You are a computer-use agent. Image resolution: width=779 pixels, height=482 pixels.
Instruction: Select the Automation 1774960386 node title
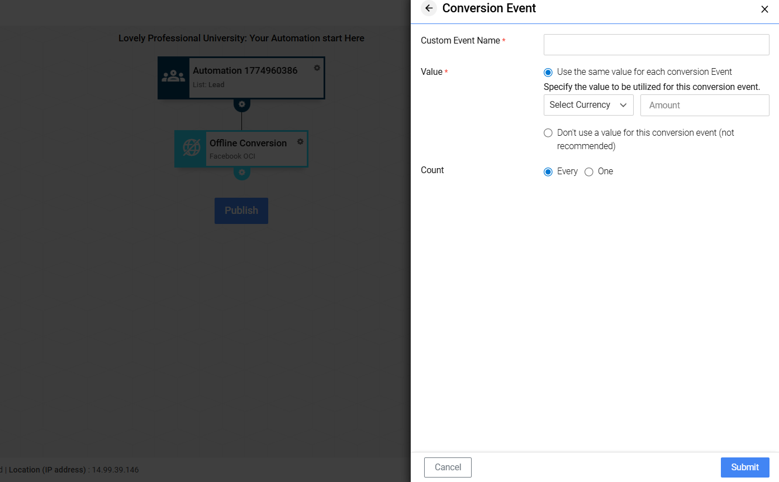(245, 71)
